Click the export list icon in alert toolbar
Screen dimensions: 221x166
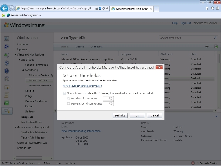(216, 47)
